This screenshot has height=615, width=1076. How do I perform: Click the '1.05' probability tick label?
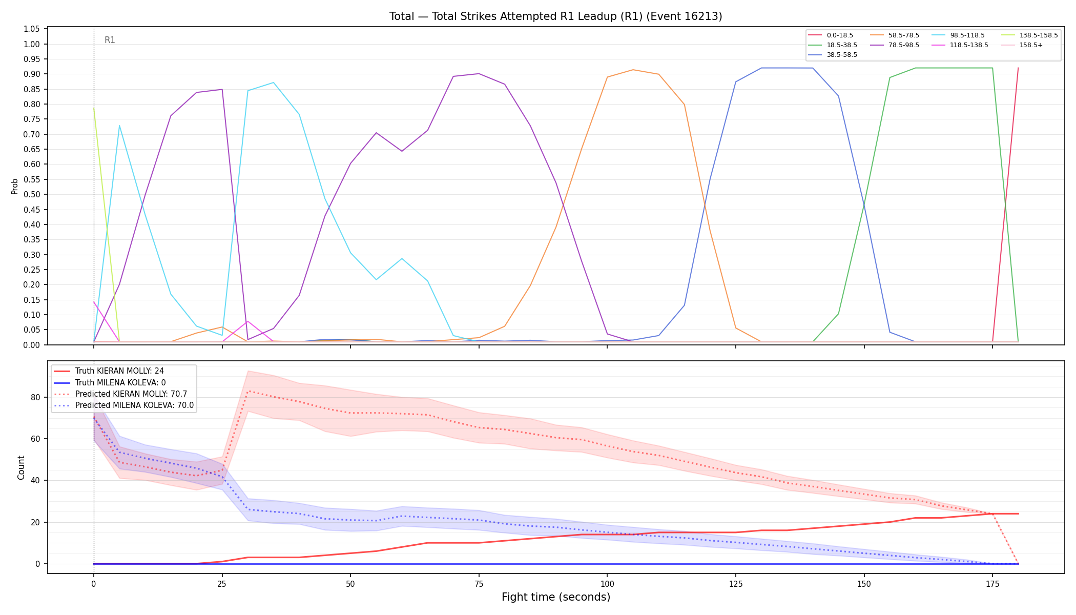tap(32, 29)
